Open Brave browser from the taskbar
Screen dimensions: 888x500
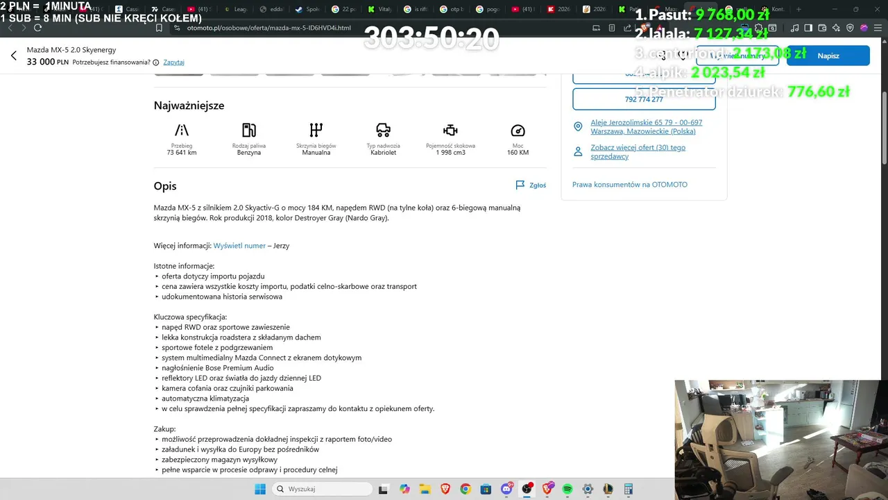pos(445,489)
